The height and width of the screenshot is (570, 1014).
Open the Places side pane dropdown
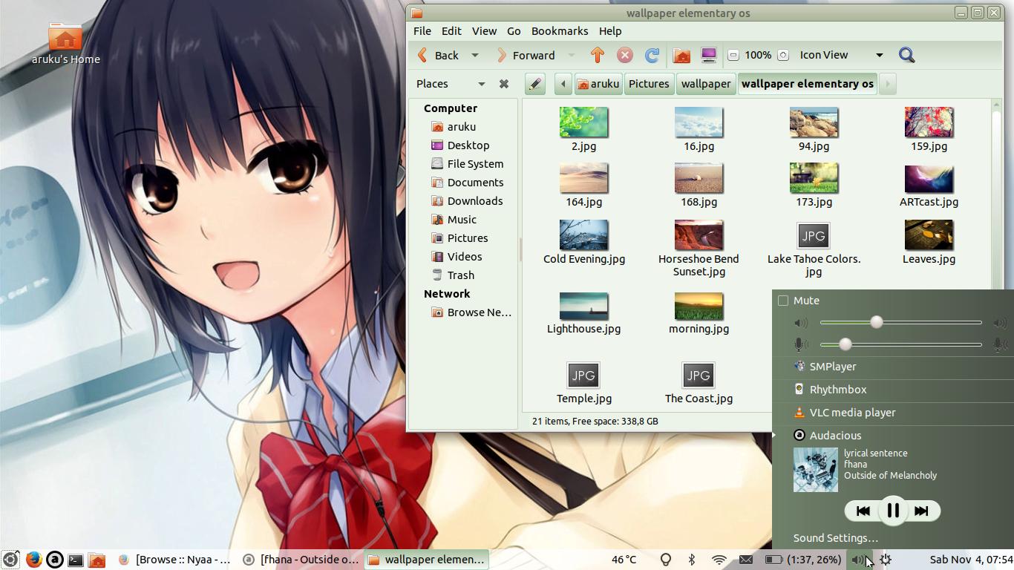pyautogui.click(x=451, y=84)
